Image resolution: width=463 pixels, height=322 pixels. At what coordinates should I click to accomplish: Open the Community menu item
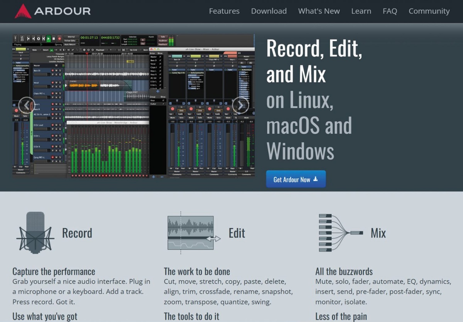(429, 11)
